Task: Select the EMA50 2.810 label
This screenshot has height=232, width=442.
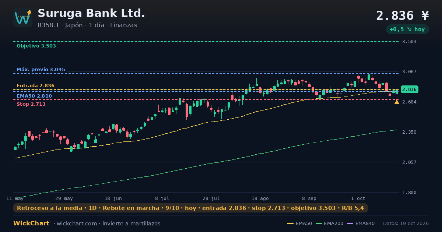Action: click(x=34, y=96)
